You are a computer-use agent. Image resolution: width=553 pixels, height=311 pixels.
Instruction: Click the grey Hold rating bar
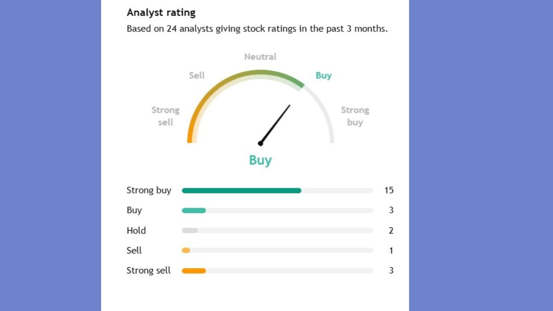(190, 231)
